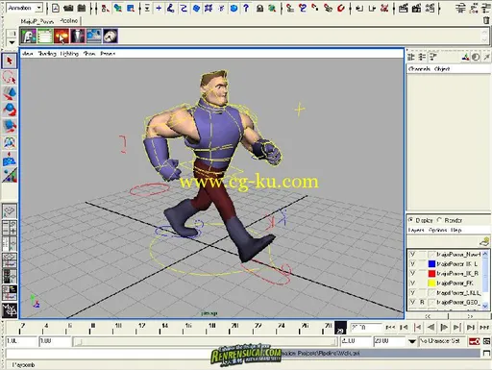492x370 pixels.
Task: Click the clock shelf button
Action: pos(111,36)
